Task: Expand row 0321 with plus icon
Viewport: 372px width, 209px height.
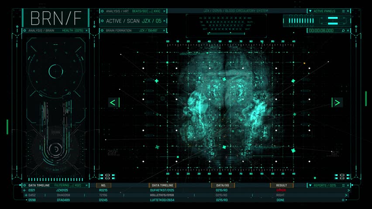Action: (x=24, y=190)
